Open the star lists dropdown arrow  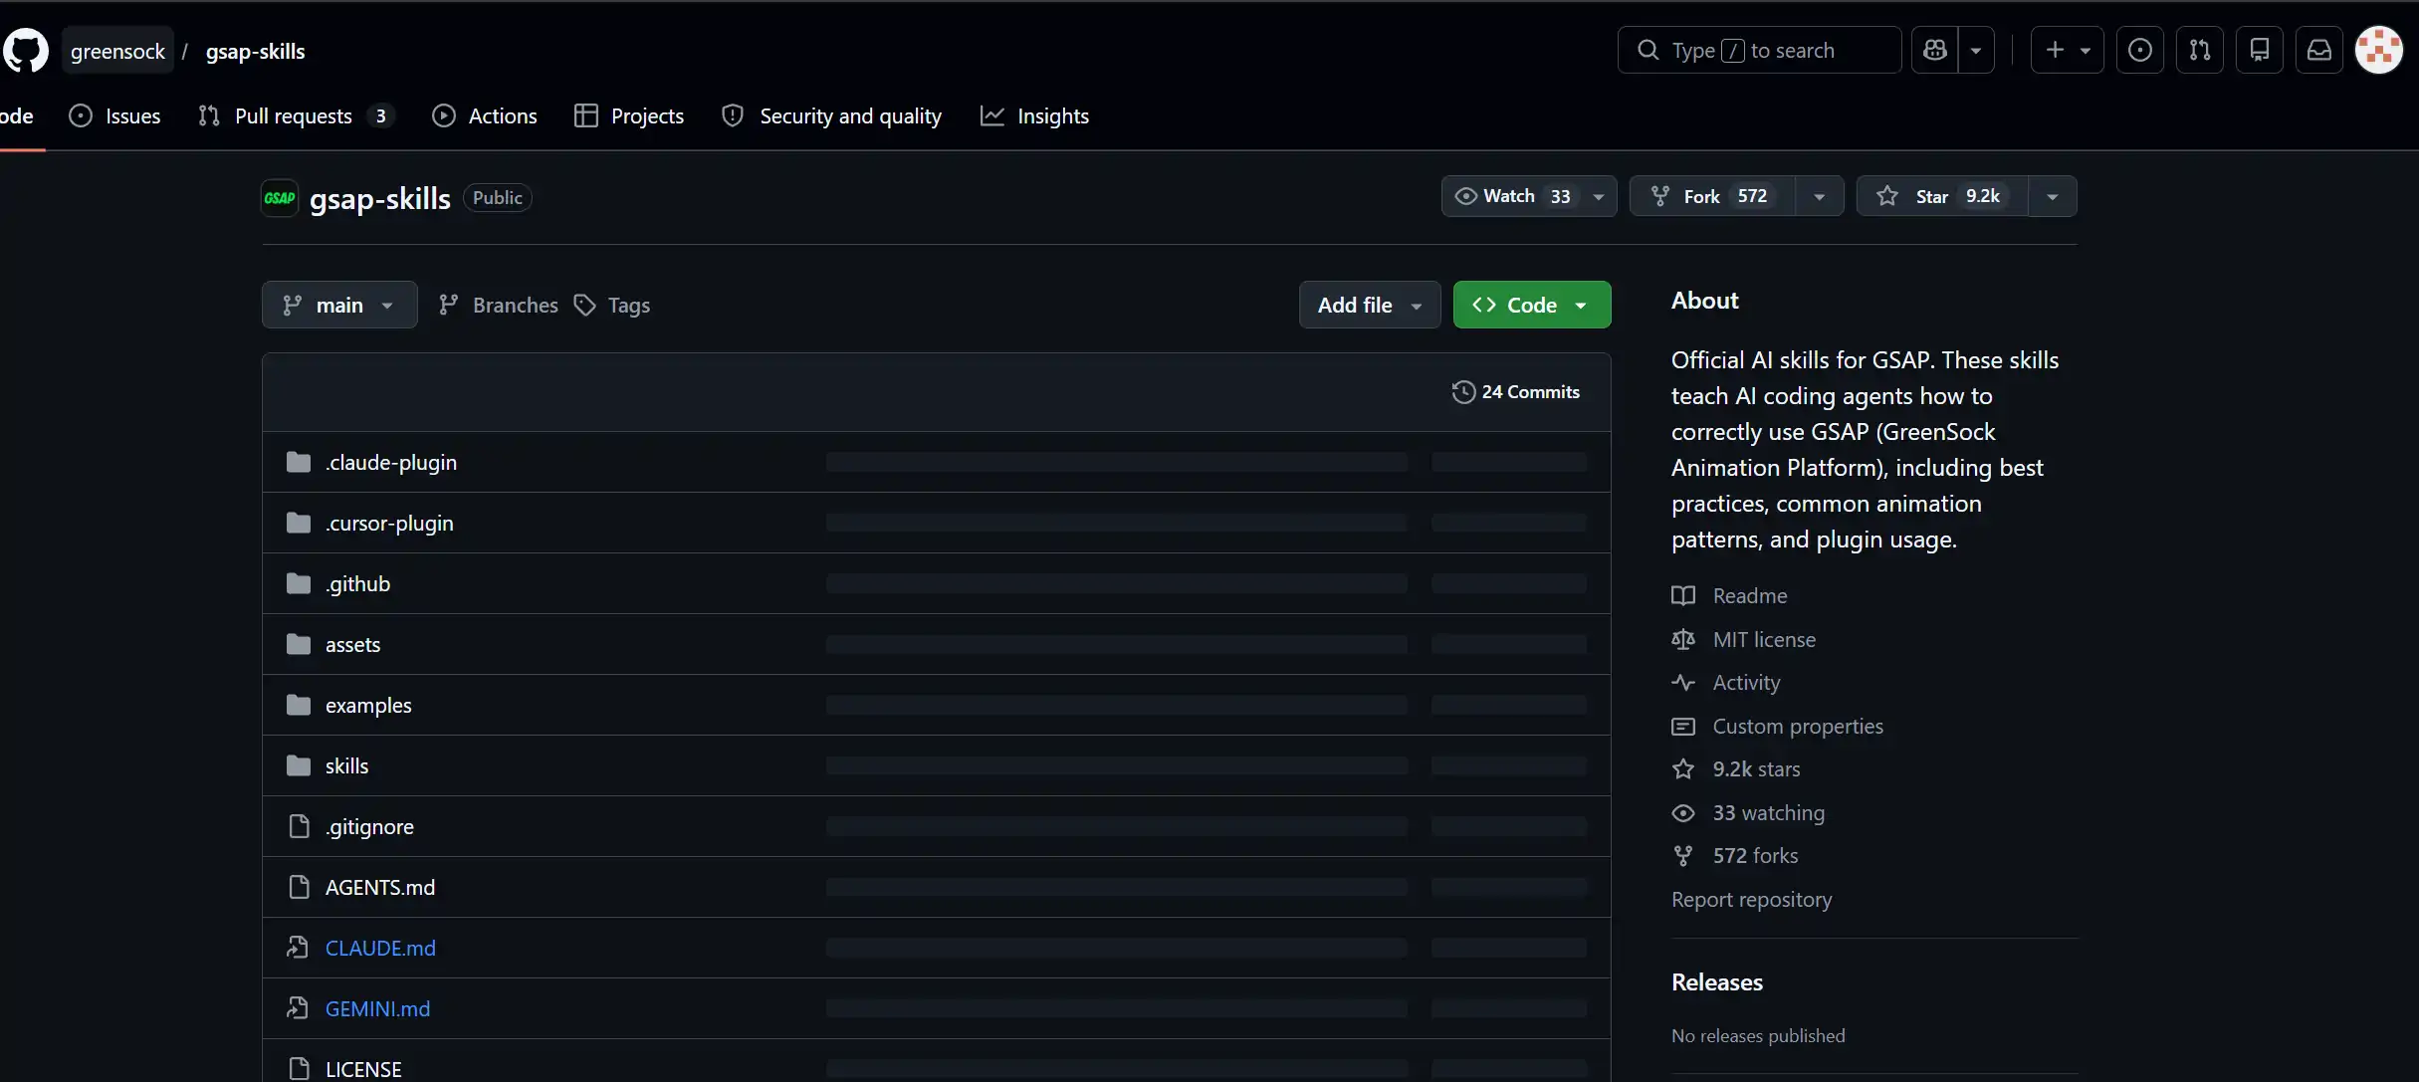pyautogui.click(x=2053, y=196)
